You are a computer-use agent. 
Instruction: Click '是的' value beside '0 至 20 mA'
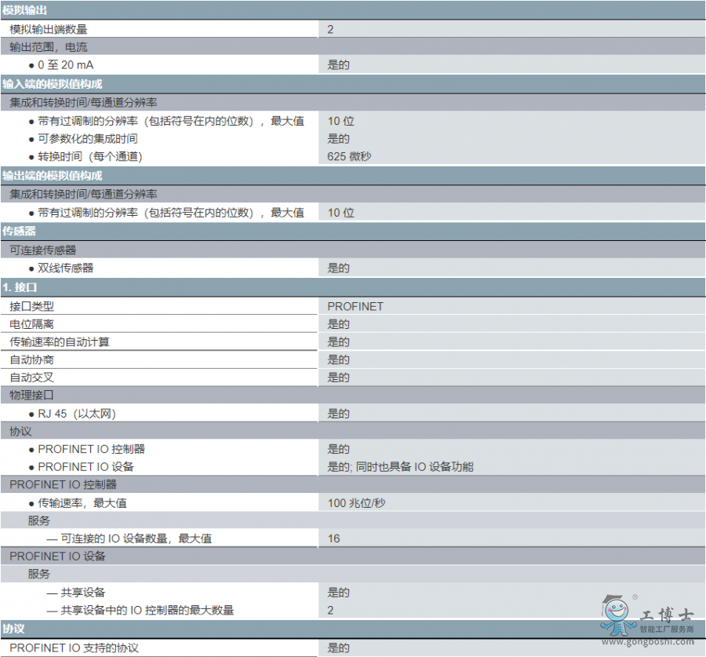(x=338, y=65)
